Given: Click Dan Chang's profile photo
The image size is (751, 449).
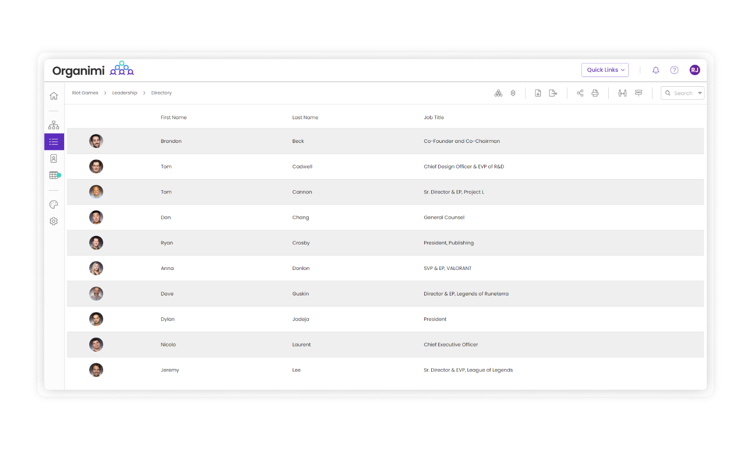Looking at the screenshot, I should (x=96, y=218).
